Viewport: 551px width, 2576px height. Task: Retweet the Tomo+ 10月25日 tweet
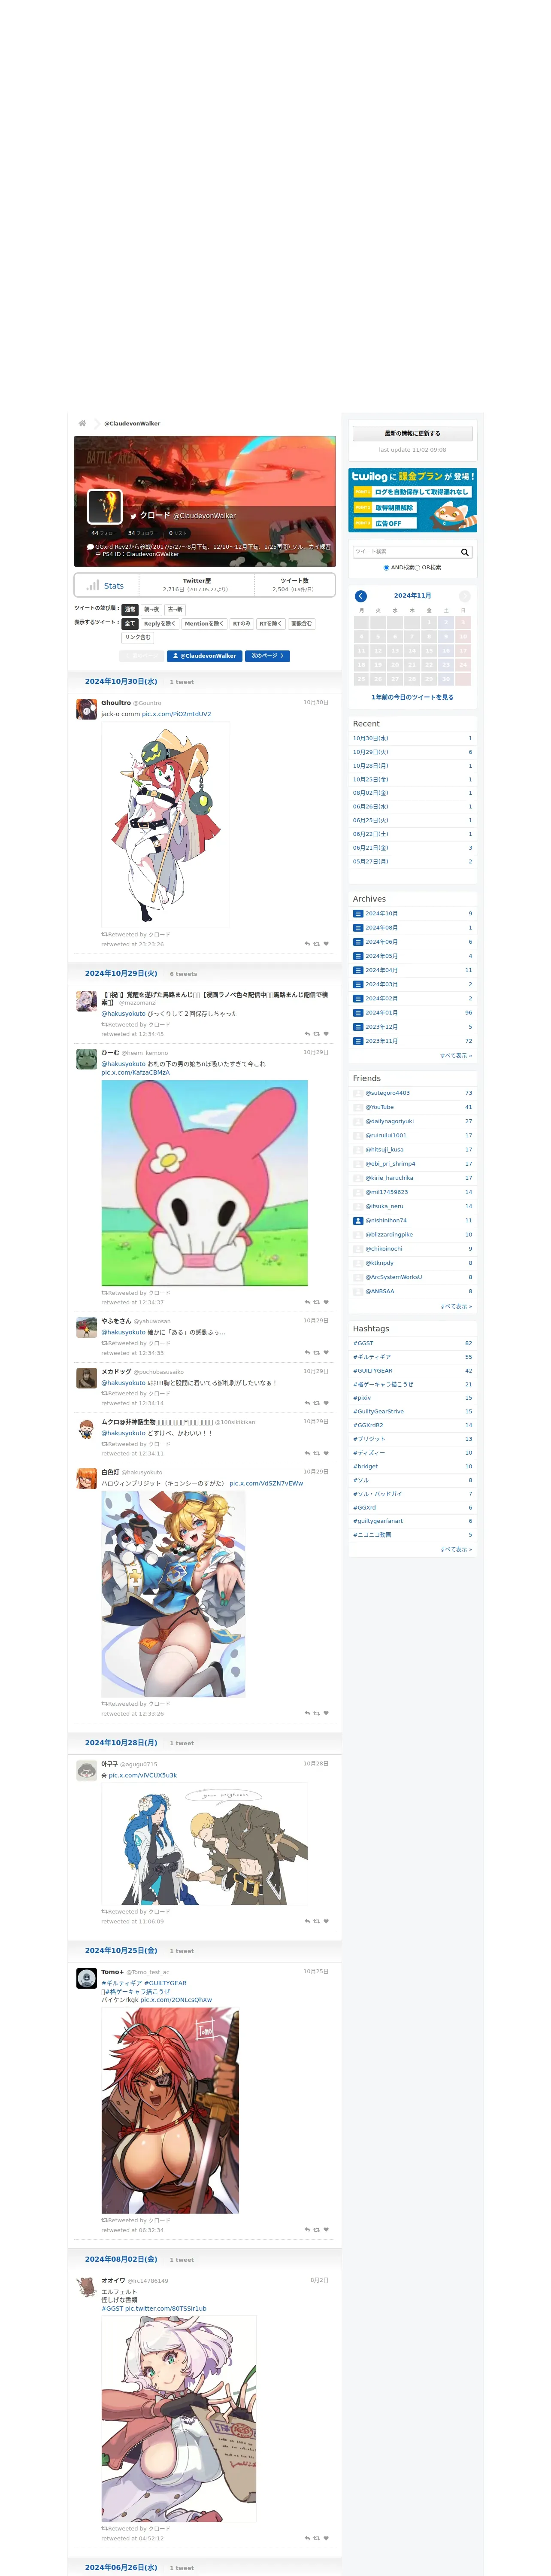(x=317, y=2230)
